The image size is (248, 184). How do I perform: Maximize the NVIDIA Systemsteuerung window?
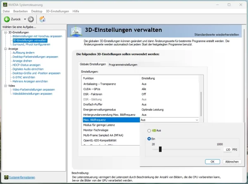[229, 5]
